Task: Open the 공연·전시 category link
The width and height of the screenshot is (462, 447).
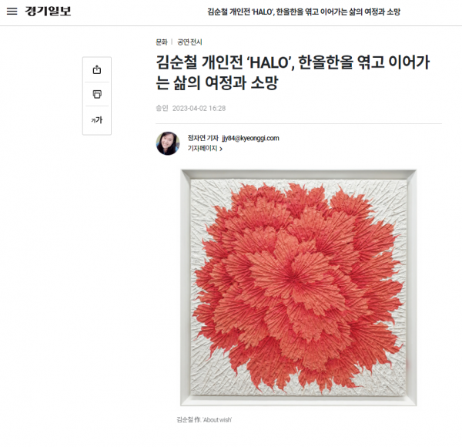Action: point(189,42)
